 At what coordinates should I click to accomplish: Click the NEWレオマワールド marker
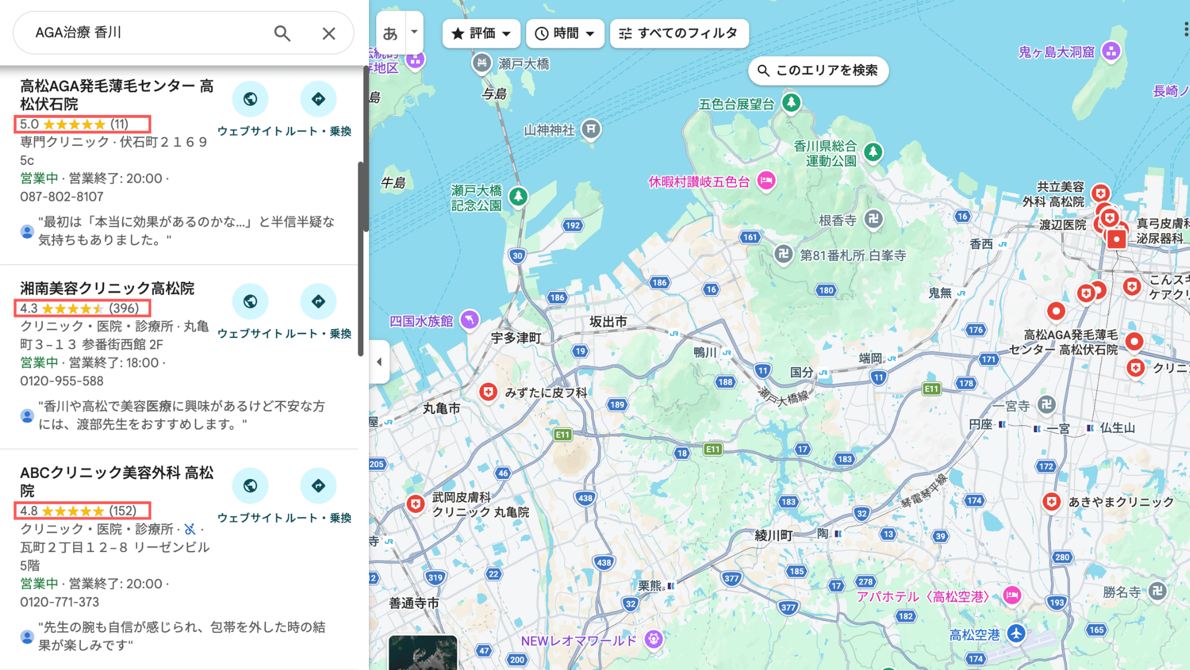click(654, 639)
